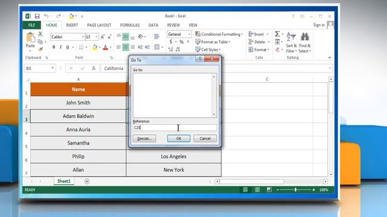Click the Save icon in the title bar
The image size is (387, 217).
pyautogui.click(x=37, y=16)
